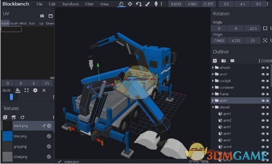Click the X icon in shovel row
This screenshot has height=164, width=272.
[267, 107]
